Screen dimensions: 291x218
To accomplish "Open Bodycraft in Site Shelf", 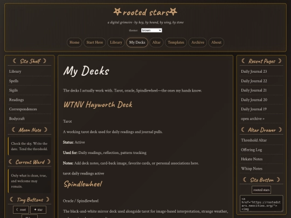I will click(30, 118).
